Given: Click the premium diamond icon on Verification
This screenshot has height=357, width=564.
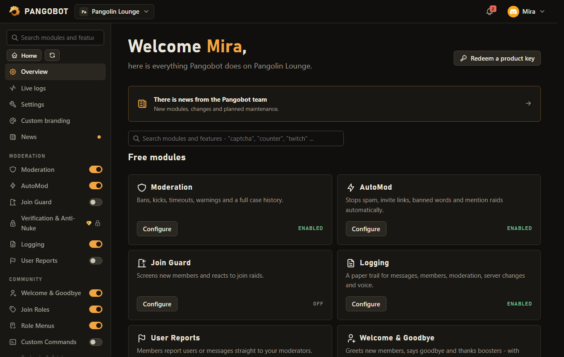Looking at the screenshot, I should click(89, 223).
